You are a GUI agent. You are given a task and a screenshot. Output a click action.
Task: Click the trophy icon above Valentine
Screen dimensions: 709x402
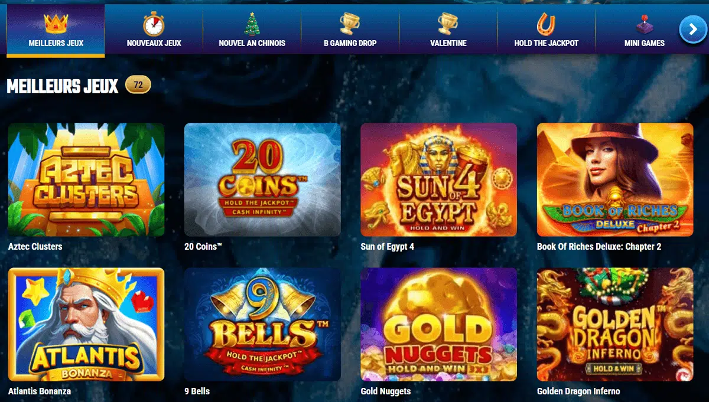click(448, 24)
